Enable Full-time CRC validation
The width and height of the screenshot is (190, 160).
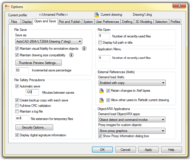tap(17, 106)
